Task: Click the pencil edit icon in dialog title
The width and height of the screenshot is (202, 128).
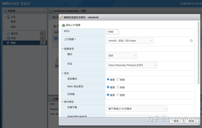Action: coord(61,17)
